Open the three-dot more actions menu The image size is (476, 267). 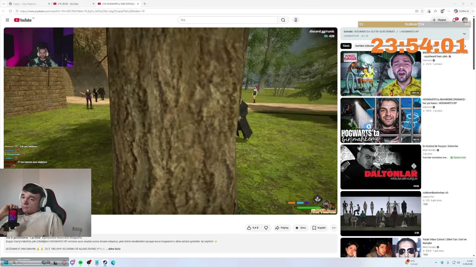334,228
